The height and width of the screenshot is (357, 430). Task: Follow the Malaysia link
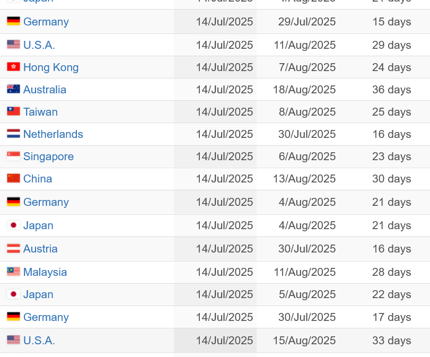pyautogui.click(x=45, y=272)
